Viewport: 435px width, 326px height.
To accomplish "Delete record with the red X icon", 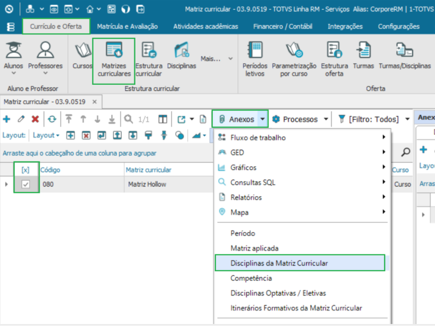I will point(35,119).
